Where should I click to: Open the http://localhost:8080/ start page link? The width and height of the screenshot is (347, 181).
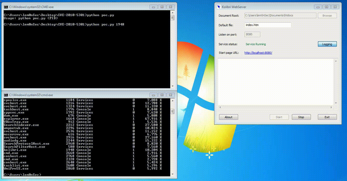click(258, 53)
